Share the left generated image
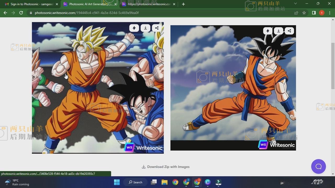This screenshot has width=335, height=188. pos(157,28)
